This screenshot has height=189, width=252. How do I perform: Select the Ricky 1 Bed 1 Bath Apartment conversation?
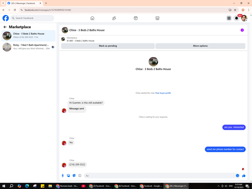[x=28, y=47]
